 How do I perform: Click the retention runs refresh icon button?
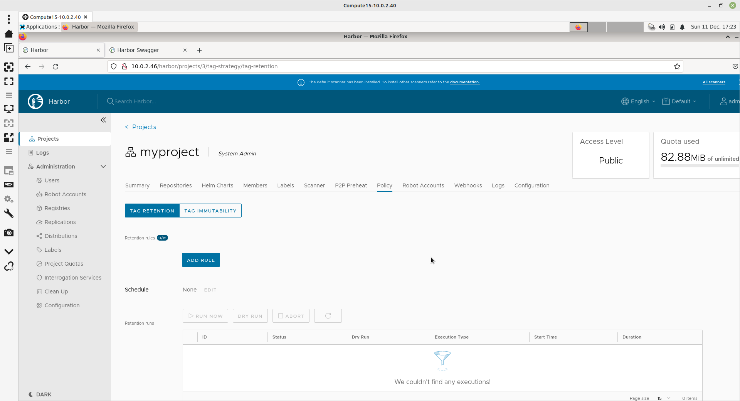[328, 316]
